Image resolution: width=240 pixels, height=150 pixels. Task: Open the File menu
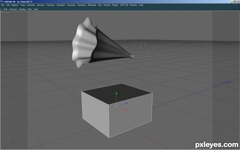coord(3,5)
